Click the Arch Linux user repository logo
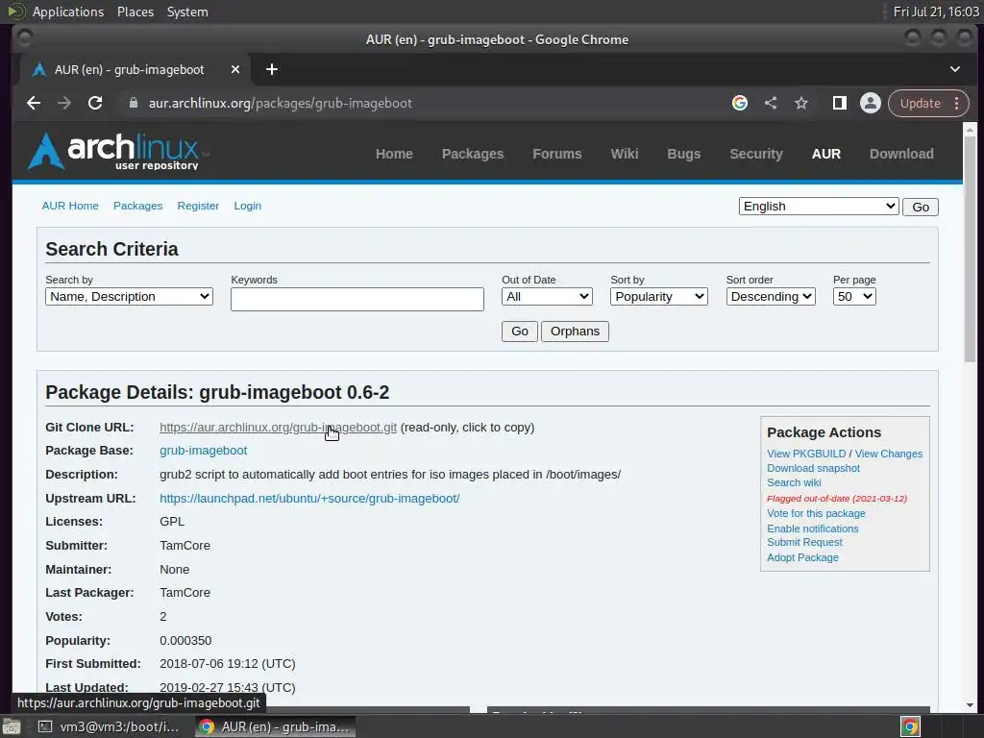984x738 pixels. [x=117, y=151]
